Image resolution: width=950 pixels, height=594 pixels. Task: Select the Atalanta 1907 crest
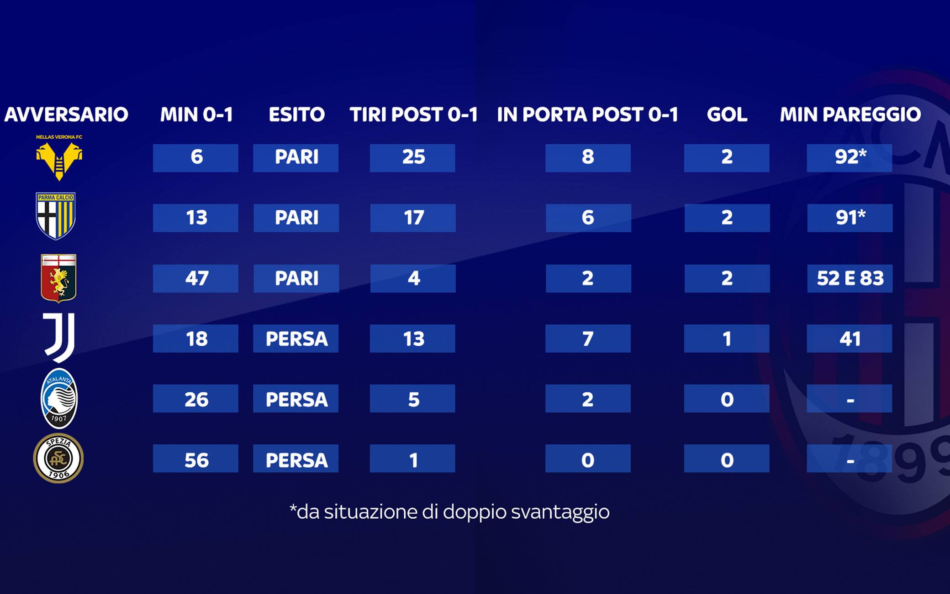pyautogui.click(x=59, y=399)
